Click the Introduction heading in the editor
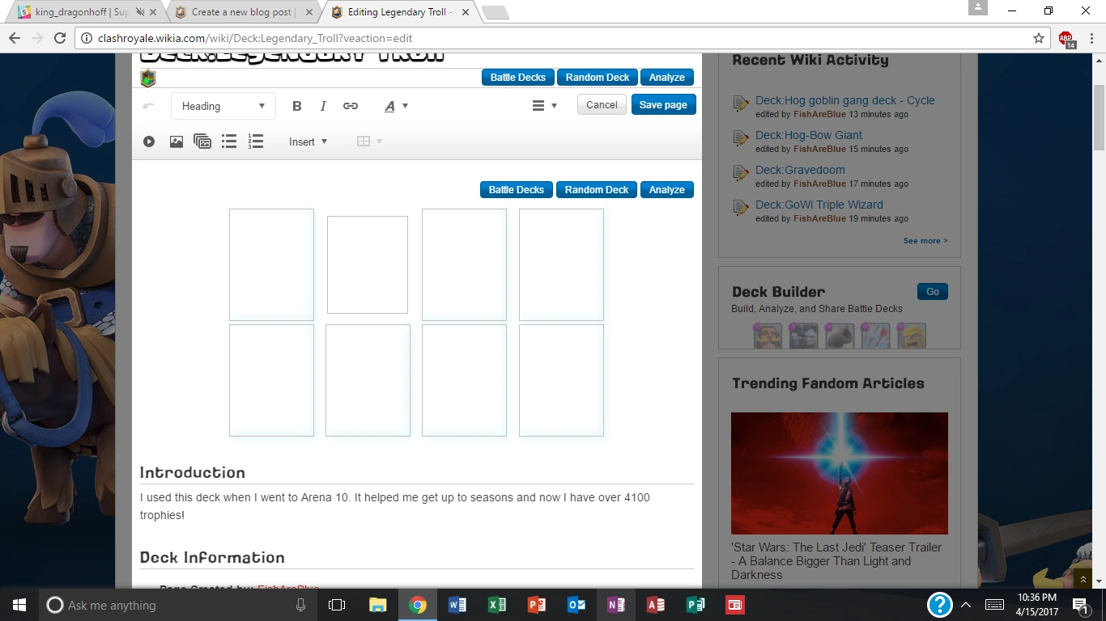1106x621 pixels. 193,472
